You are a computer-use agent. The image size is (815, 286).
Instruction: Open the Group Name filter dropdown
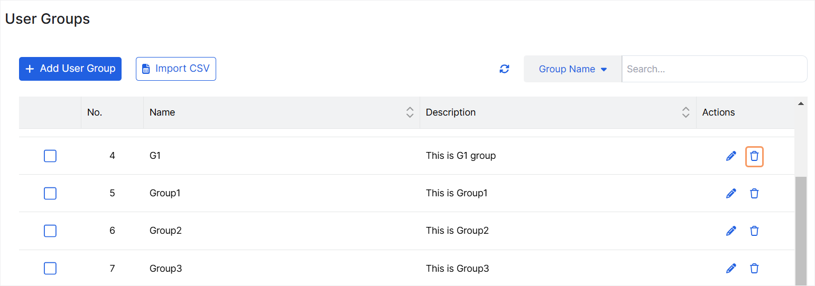[x=572, y=69]
